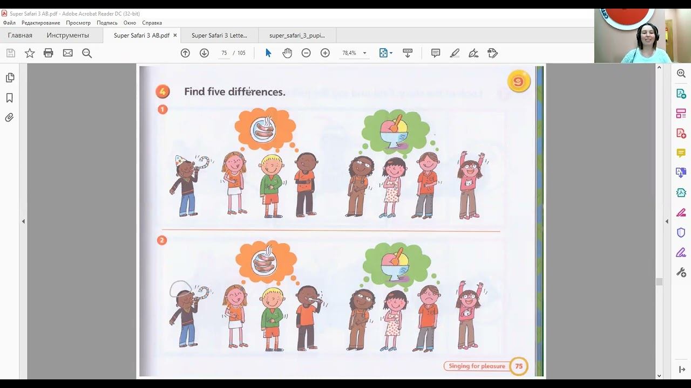The image size is (691, 388).
Task: Click the "Find five differences." heading text
Action: coord(234,92)
